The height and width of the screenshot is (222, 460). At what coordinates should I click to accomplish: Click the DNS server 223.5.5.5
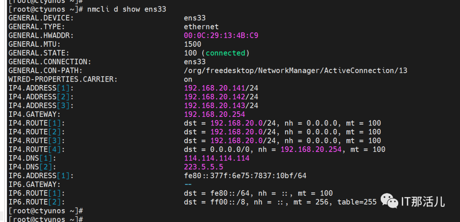click(203, 167)
